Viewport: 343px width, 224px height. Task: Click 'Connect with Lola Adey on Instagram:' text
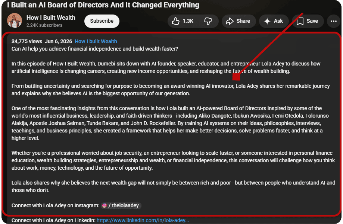(x=55, y=205)
